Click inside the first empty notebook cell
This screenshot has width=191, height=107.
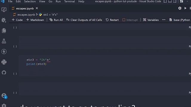click(x=105, y=26)
